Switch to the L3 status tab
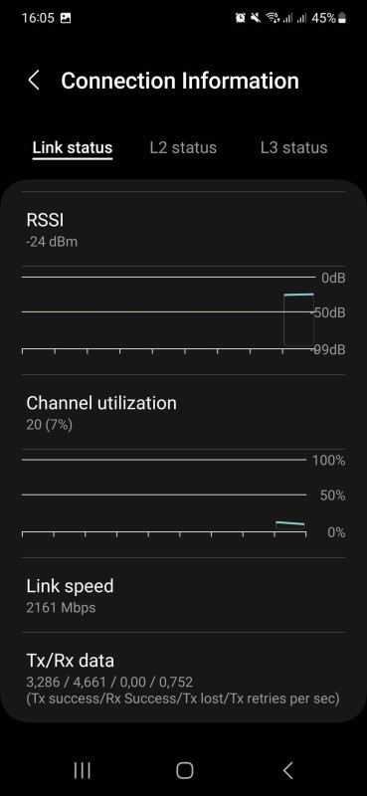The width and height of the screenshot is (367, 796). (294, 147)
